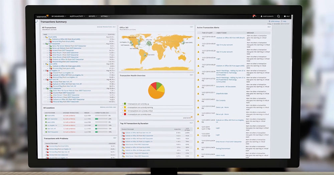Click Time of Alert column header
This screenshot has height=175, width=334.
point(207,33)
